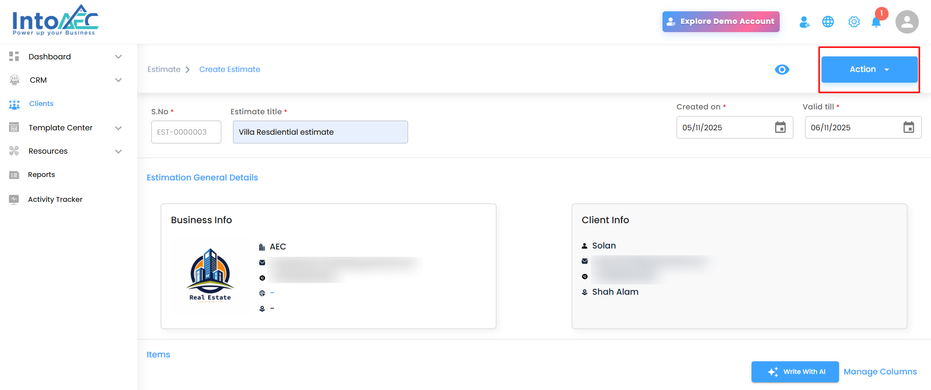Toggle the eye preview icon
The height and width of the screenshot is (390, 931).
(782, 70)
